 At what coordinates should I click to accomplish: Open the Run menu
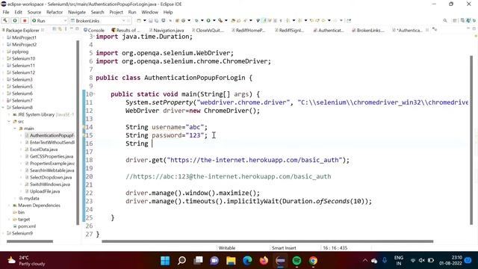(x=132, y=12)
